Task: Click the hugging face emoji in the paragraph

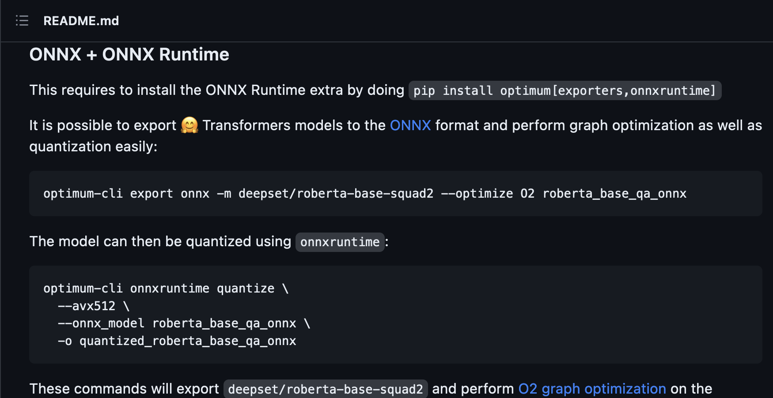Action: coord(191,125)
